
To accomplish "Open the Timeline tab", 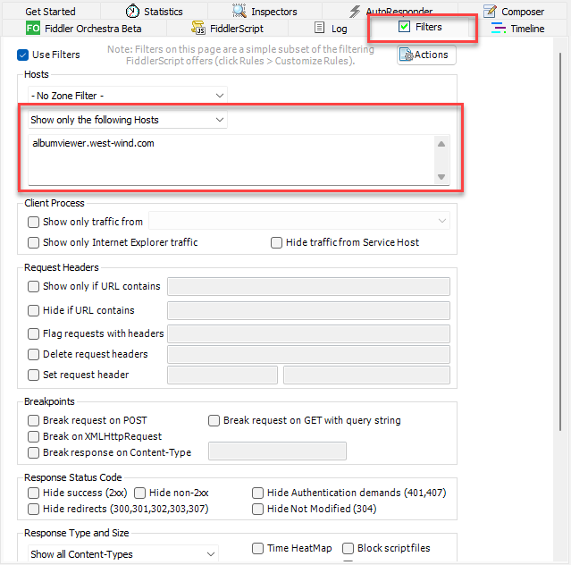I will (518, 29).
